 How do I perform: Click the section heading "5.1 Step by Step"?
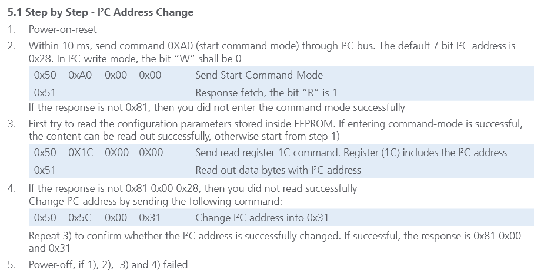101,12
